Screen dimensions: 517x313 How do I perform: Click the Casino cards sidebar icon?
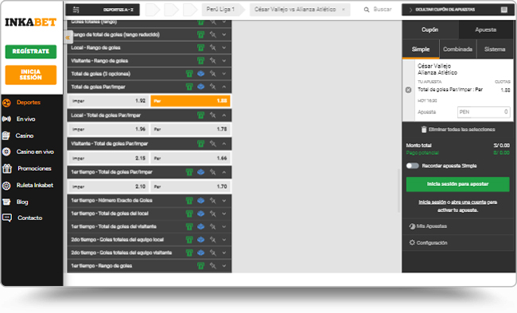[x=6, y=135]
